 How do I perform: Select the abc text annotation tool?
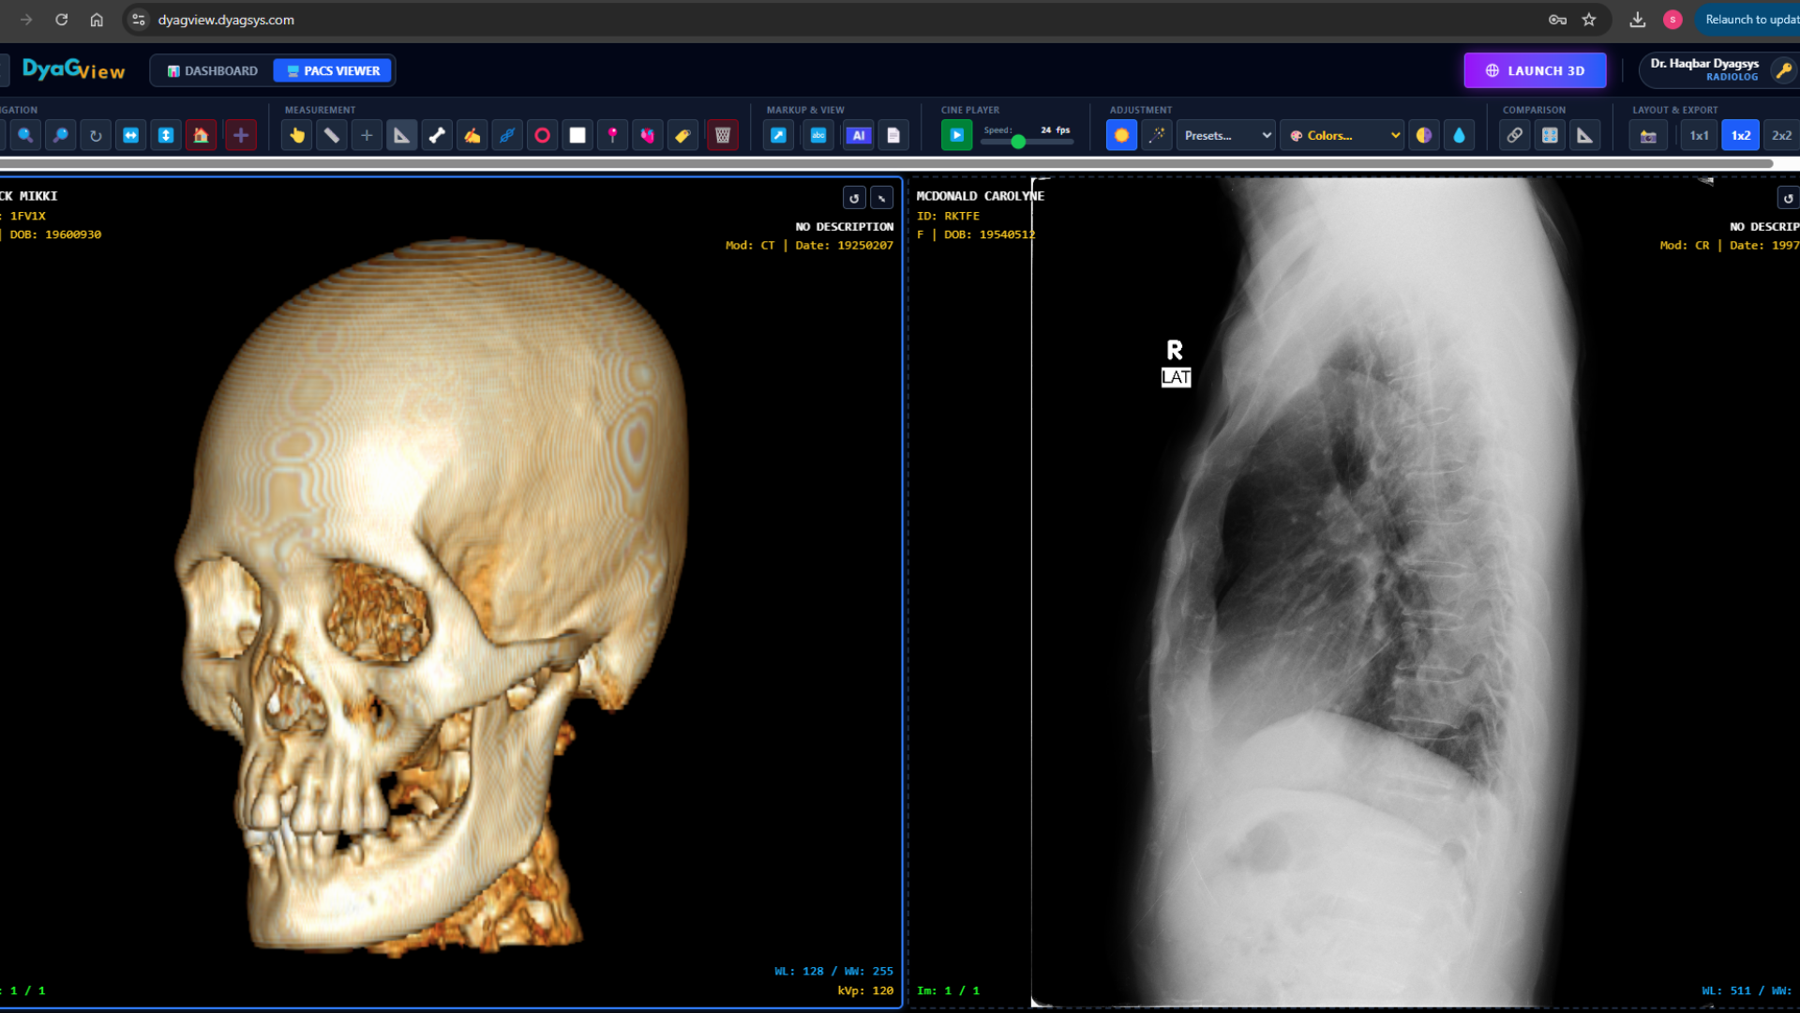pos(818,135)
